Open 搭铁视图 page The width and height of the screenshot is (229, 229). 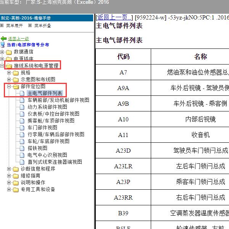tap(37, 148)
